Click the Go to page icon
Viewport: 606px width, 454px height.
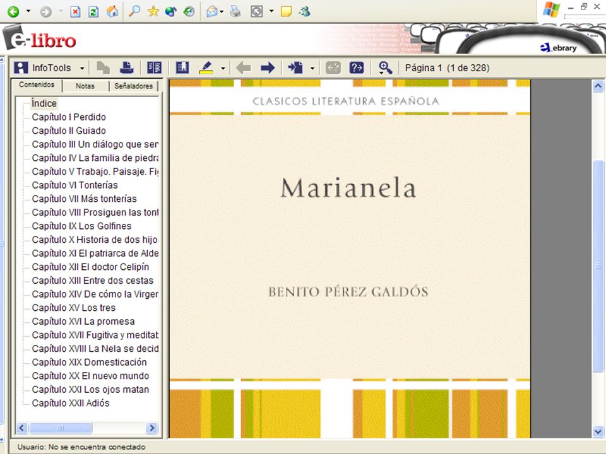click(x=295, y=68)
